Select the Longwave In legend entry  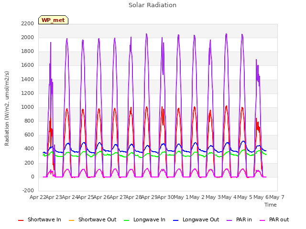click(x=144, y=219)
